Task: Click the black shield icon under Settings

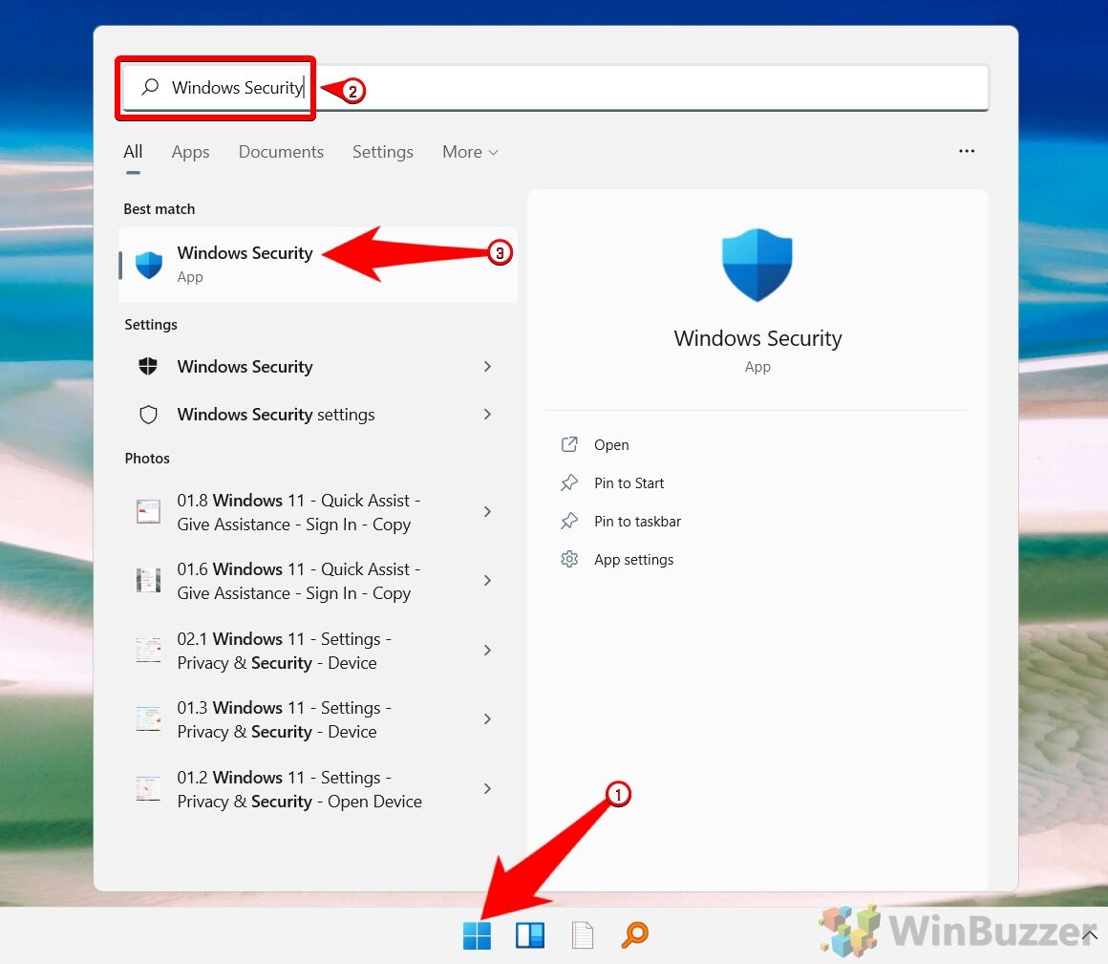Action: (148, 367)
